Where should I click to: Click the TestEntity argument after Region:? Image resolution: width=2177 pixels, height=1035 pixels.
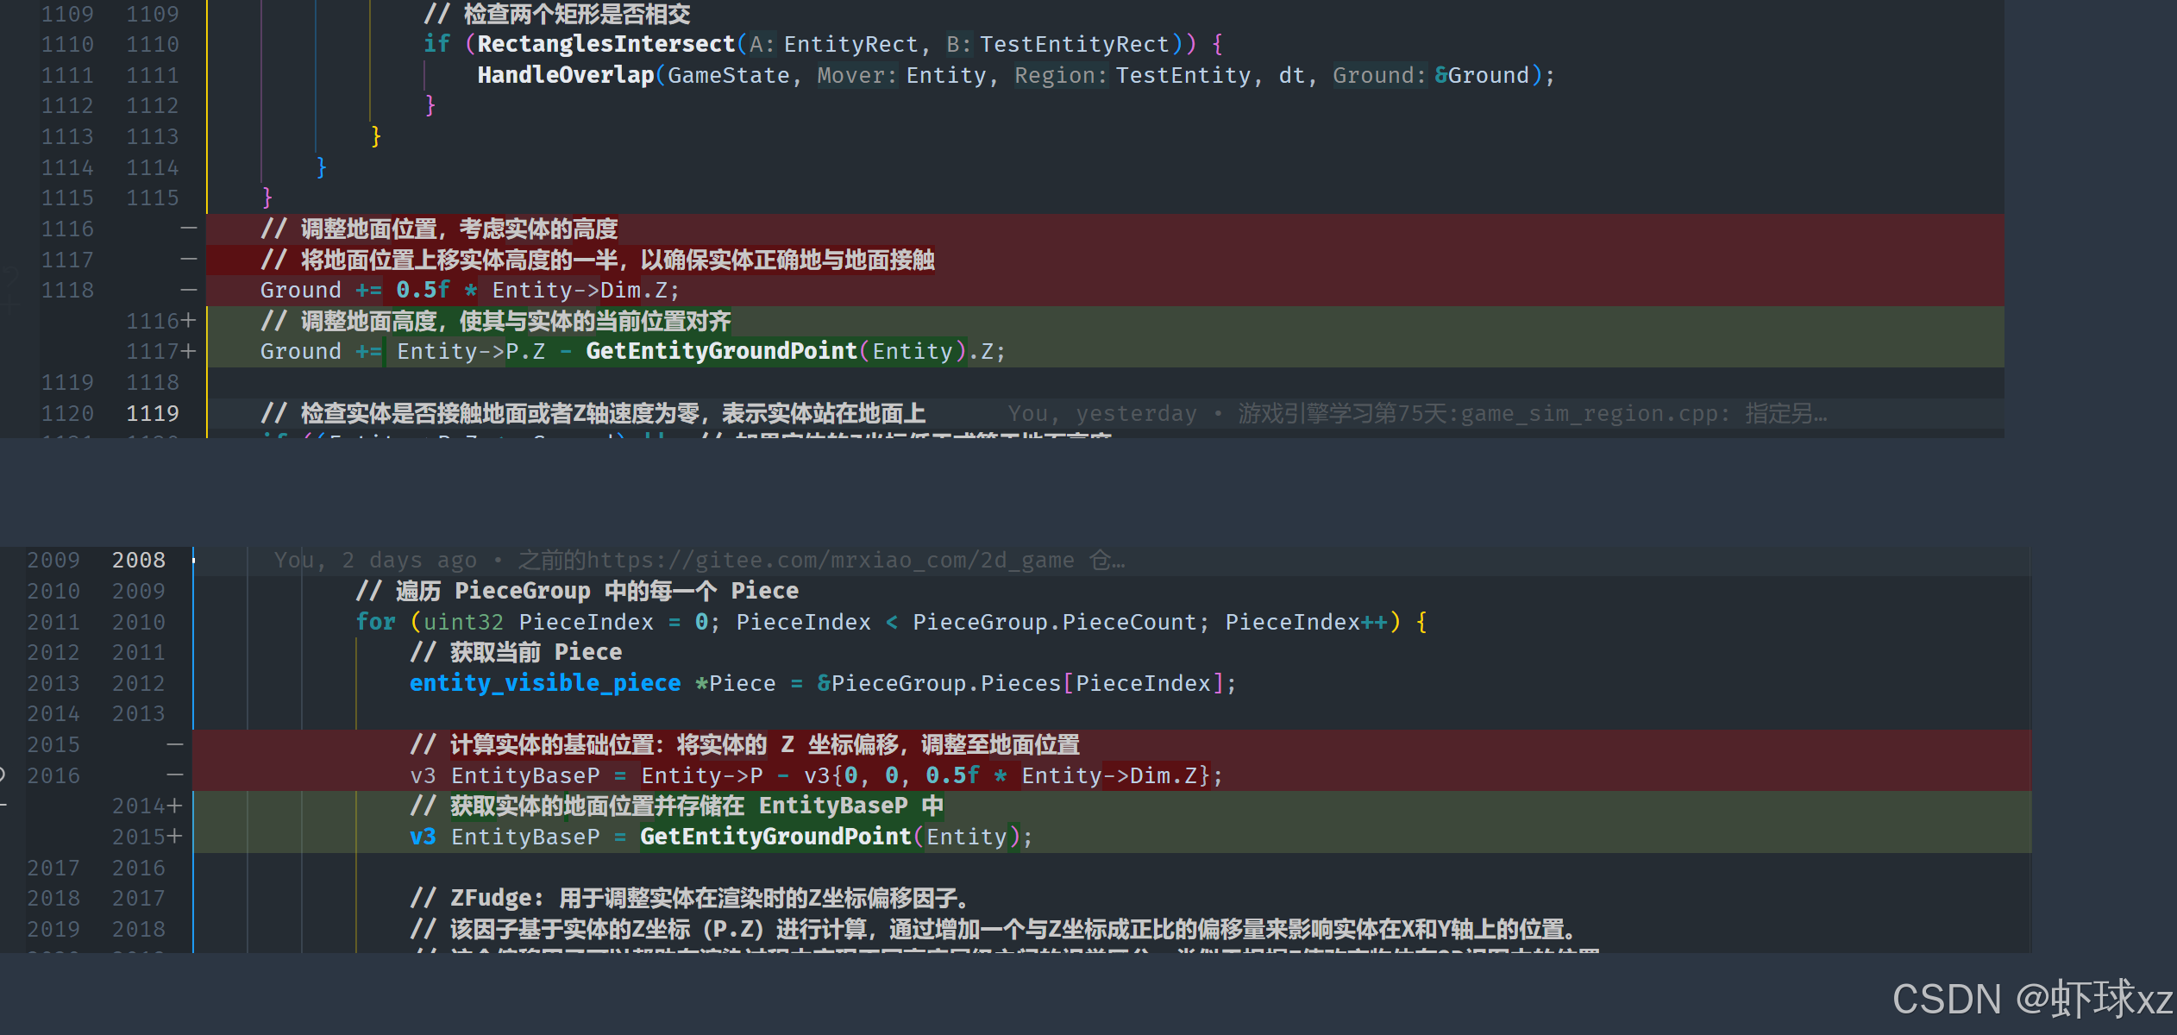coord(1183,75)
